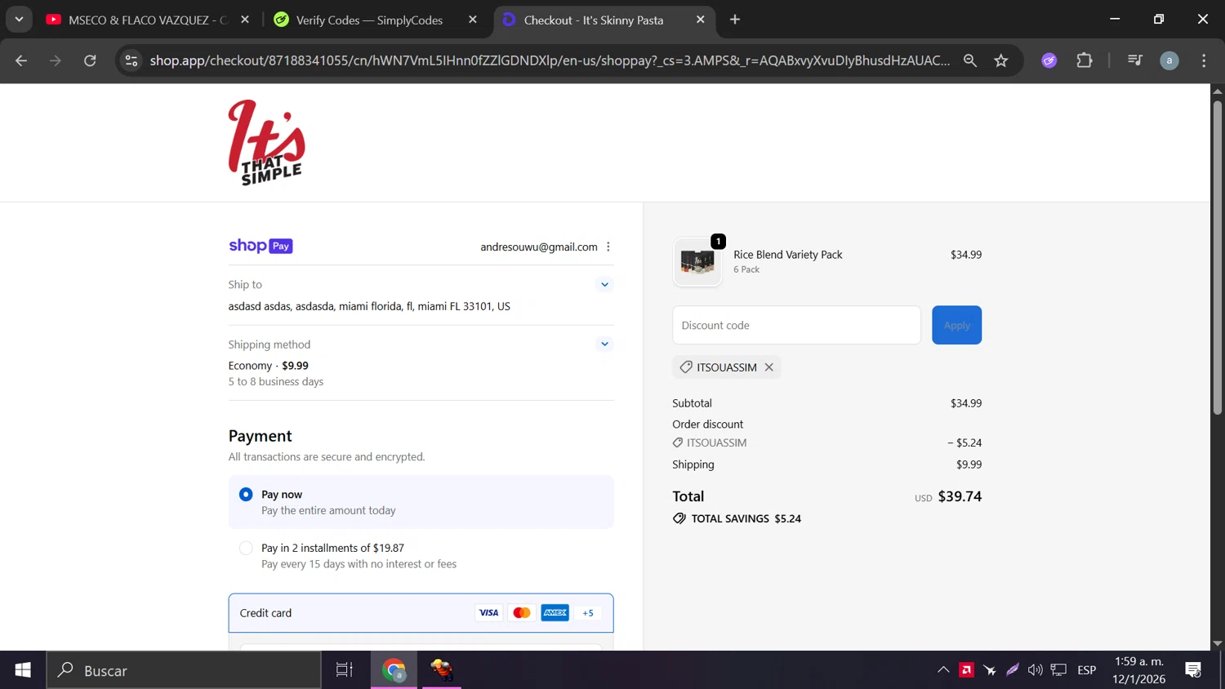The height and width of the screenshot is (689, 1225).
Task: Open the Chrome three-dot menu
Action: click(1204, 60)
